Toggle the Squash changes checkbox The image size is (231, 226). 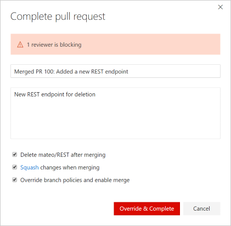click(15, 167)
